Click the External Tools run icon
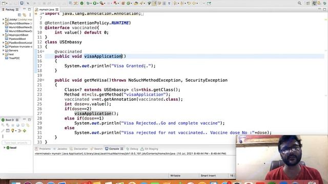This screenshot has height=184, width=328. 101,3
